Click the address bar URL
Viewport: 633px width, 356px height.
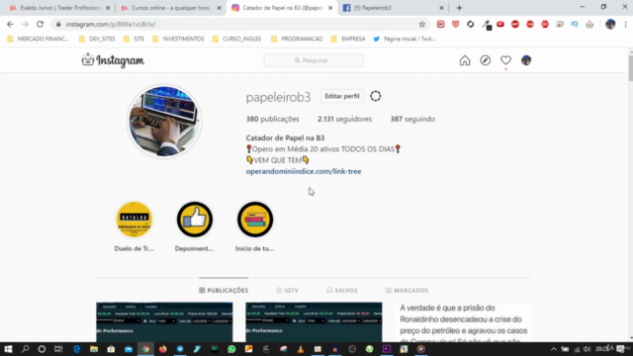click(111, 24)
